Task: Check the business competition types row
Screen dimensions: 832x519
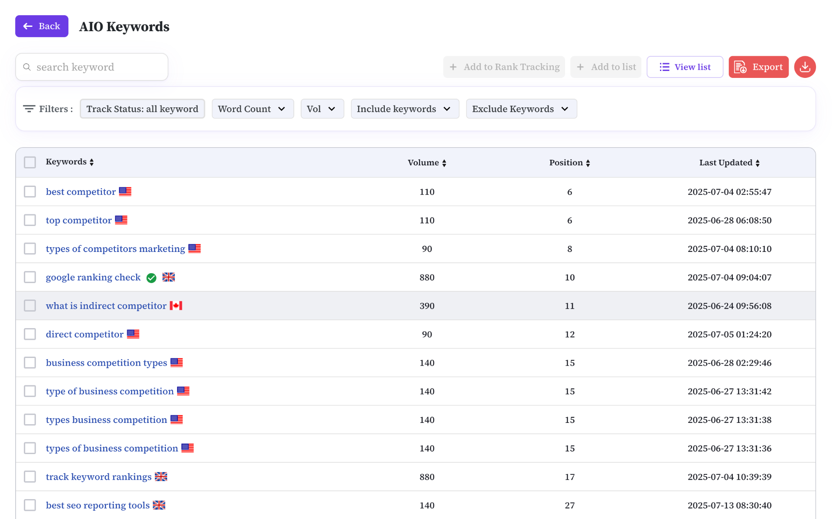Action: click(x=30, y=362)
